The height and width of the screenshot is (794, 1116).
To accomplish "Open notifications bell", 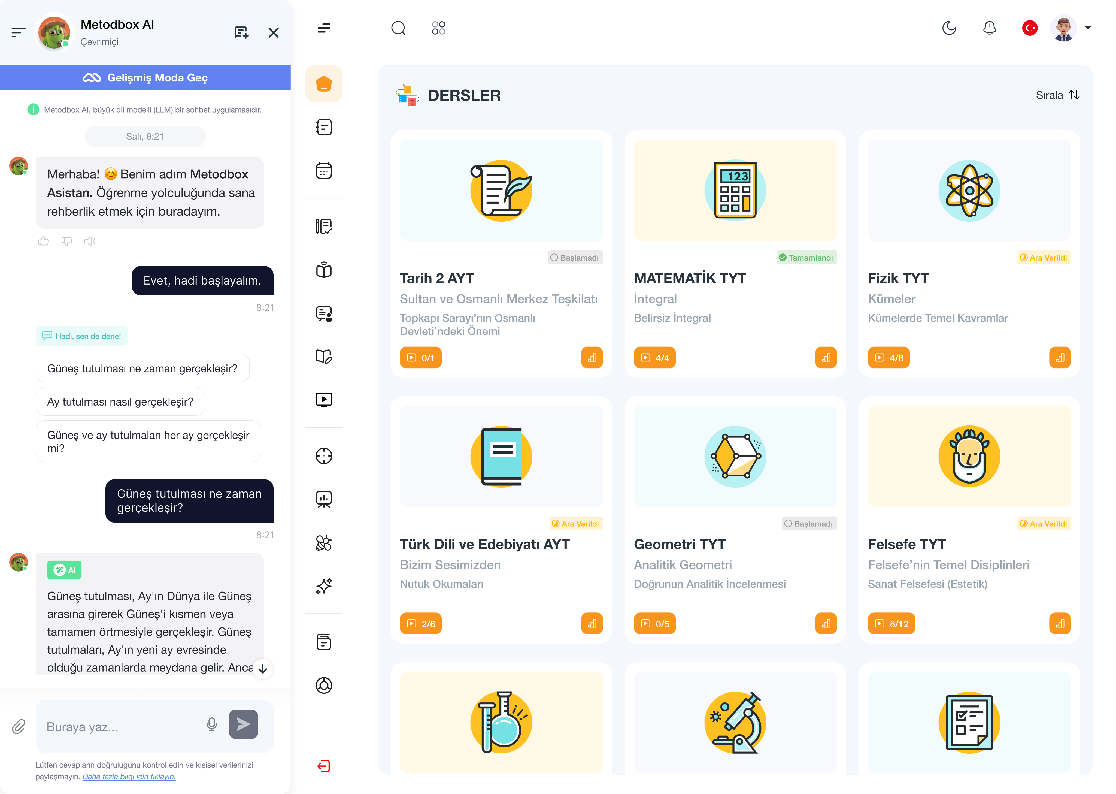I will [990, 28].
